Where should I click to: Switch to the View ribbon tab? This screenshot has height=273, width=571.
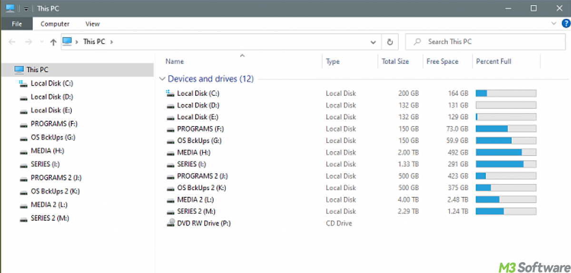92,24
